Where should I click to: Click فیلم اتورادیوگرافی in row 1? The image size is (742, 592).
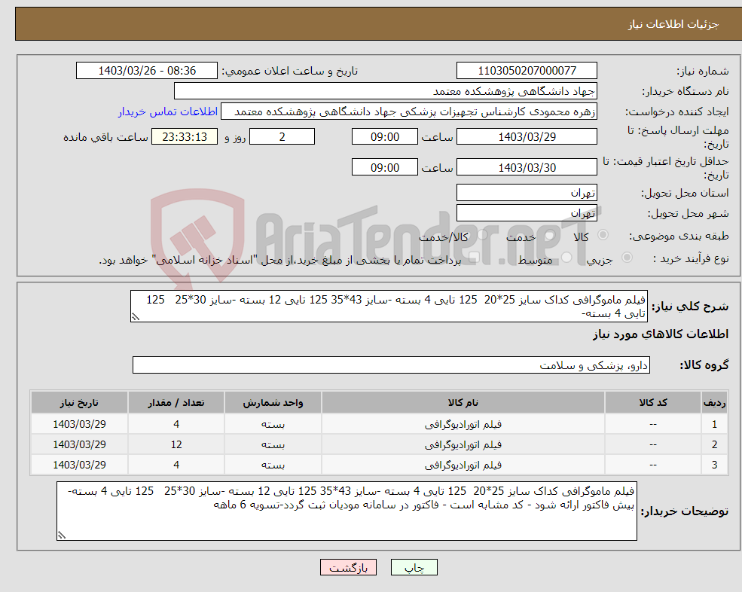[463, 425]
